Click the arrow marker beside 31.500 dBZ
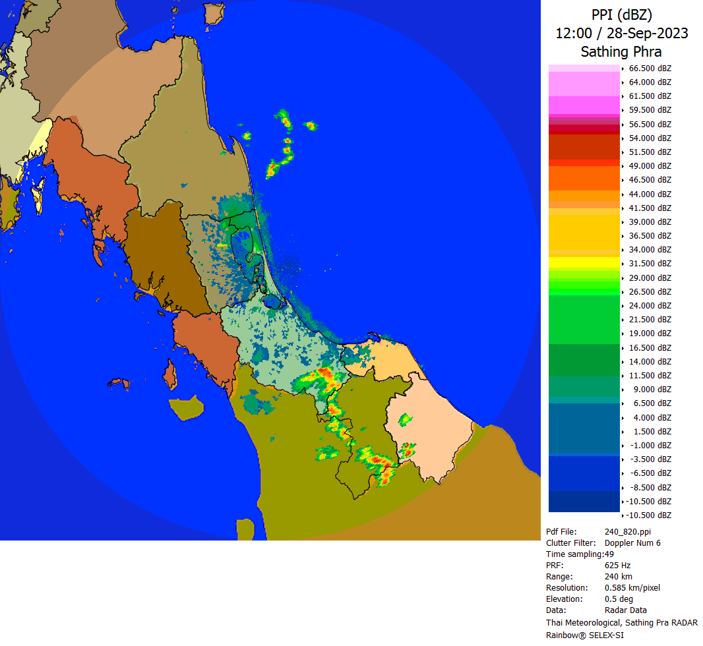Image resolution: width=703 pixels, height=646 pixels. click(x=623, y=264)
